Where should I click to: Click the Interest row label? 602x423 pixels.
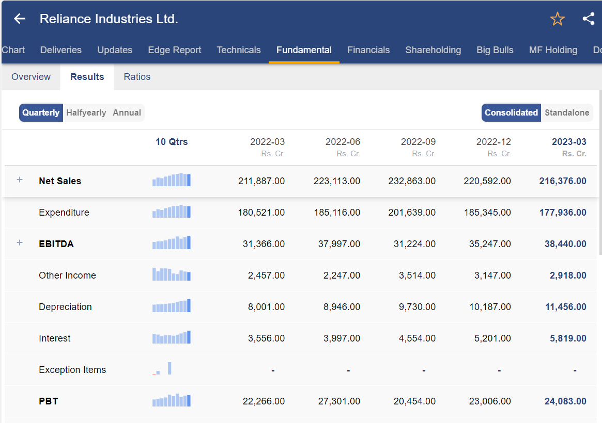coord(55,338)
